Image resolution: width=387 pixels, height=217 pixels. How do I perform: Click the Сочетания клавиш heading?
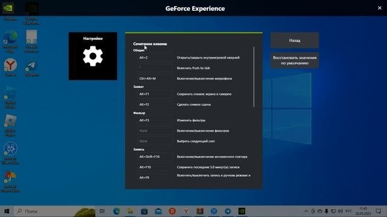pyautogui.click(x=150, y=44)
